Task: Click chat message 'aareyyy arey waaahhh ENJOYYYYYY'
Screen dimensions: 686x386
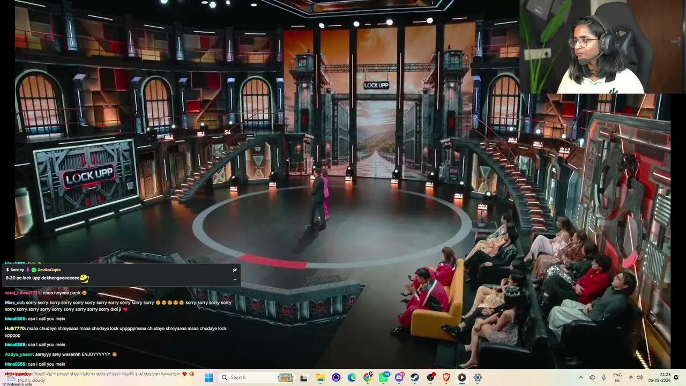Action: pos(73,354)
